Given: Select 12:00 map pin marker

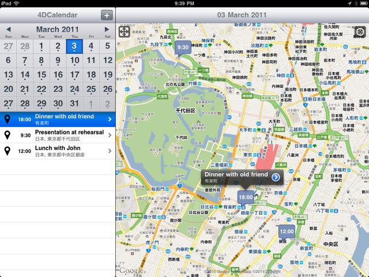Looking at the screenshot, I should [x=287, y=232].
